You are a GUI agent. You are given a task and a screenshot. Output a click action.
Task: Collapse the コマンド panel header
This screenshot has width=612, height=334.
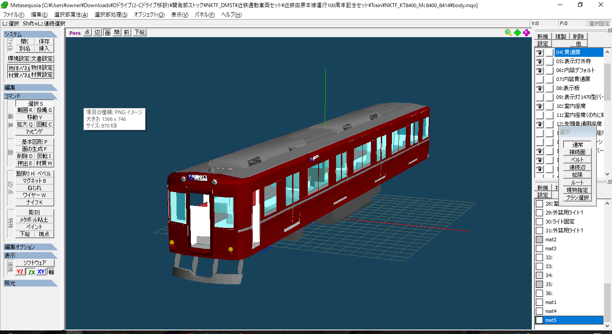coord(30,96)
